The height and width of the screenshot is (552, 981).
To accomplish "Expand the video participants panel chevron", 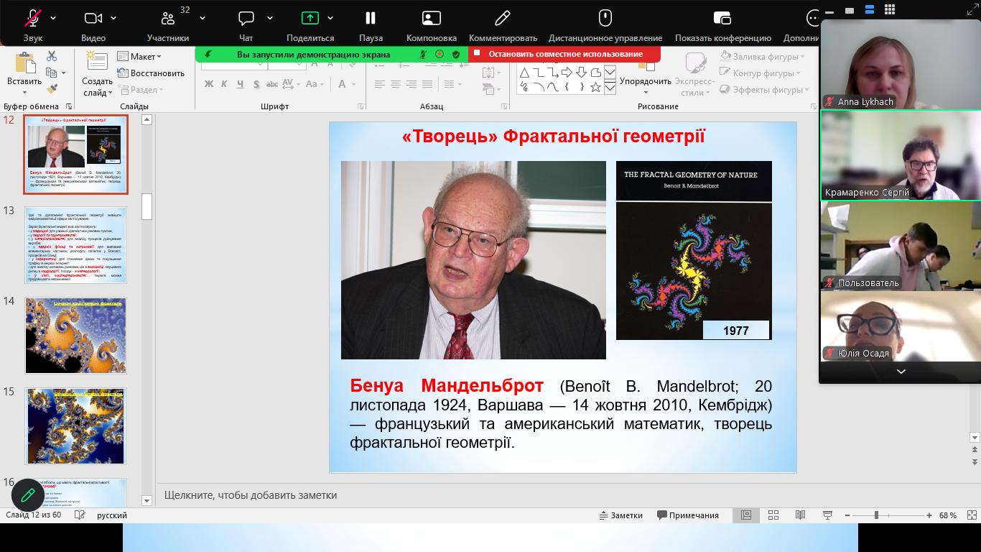I will tap(901, 371).
